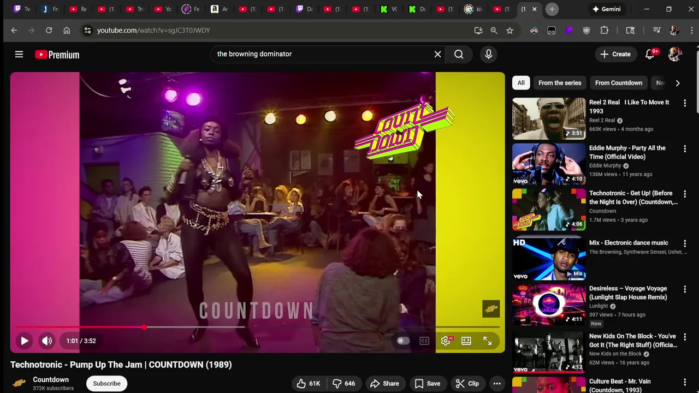Open options for New Kids On The Block video
Image resolution: width=699 pixels, height=393 pixels.
[685, 337]
